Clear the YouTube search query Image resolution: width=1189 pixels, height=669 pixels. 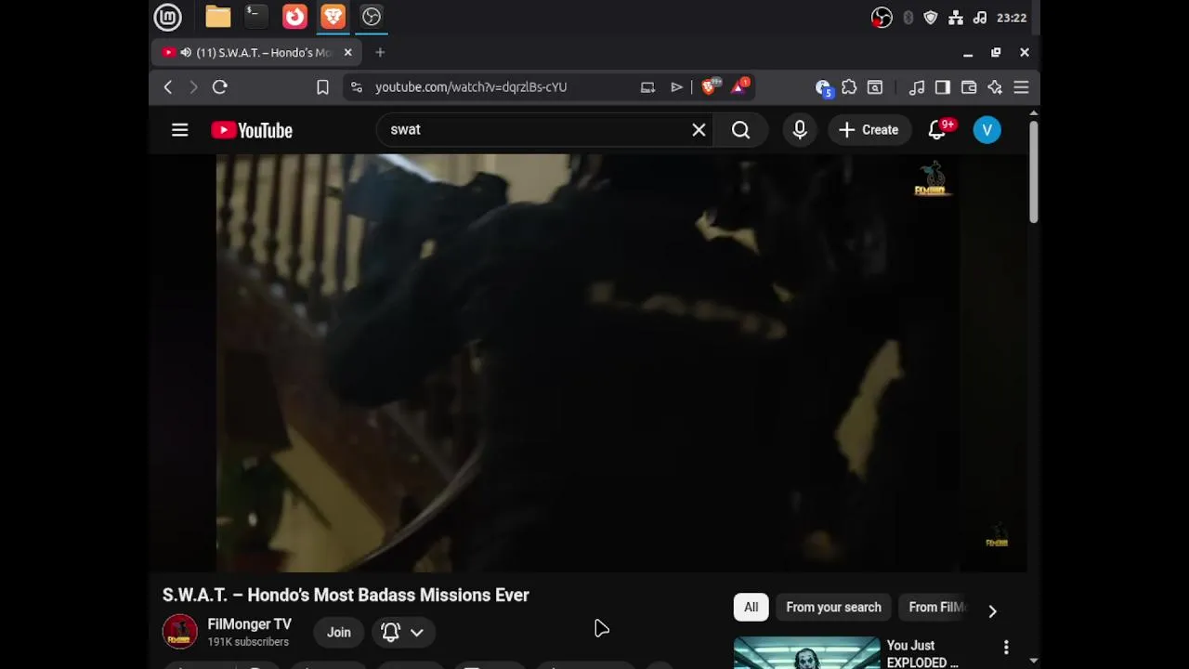pyautogui.click(x=699, y=130)
